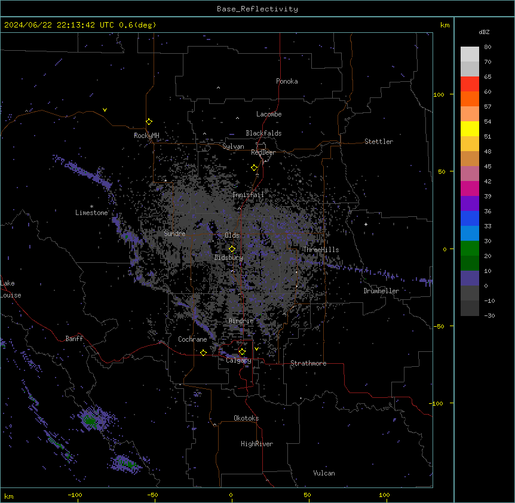Click the Innisfail town label
515x503 pixels.
(248, 195)
